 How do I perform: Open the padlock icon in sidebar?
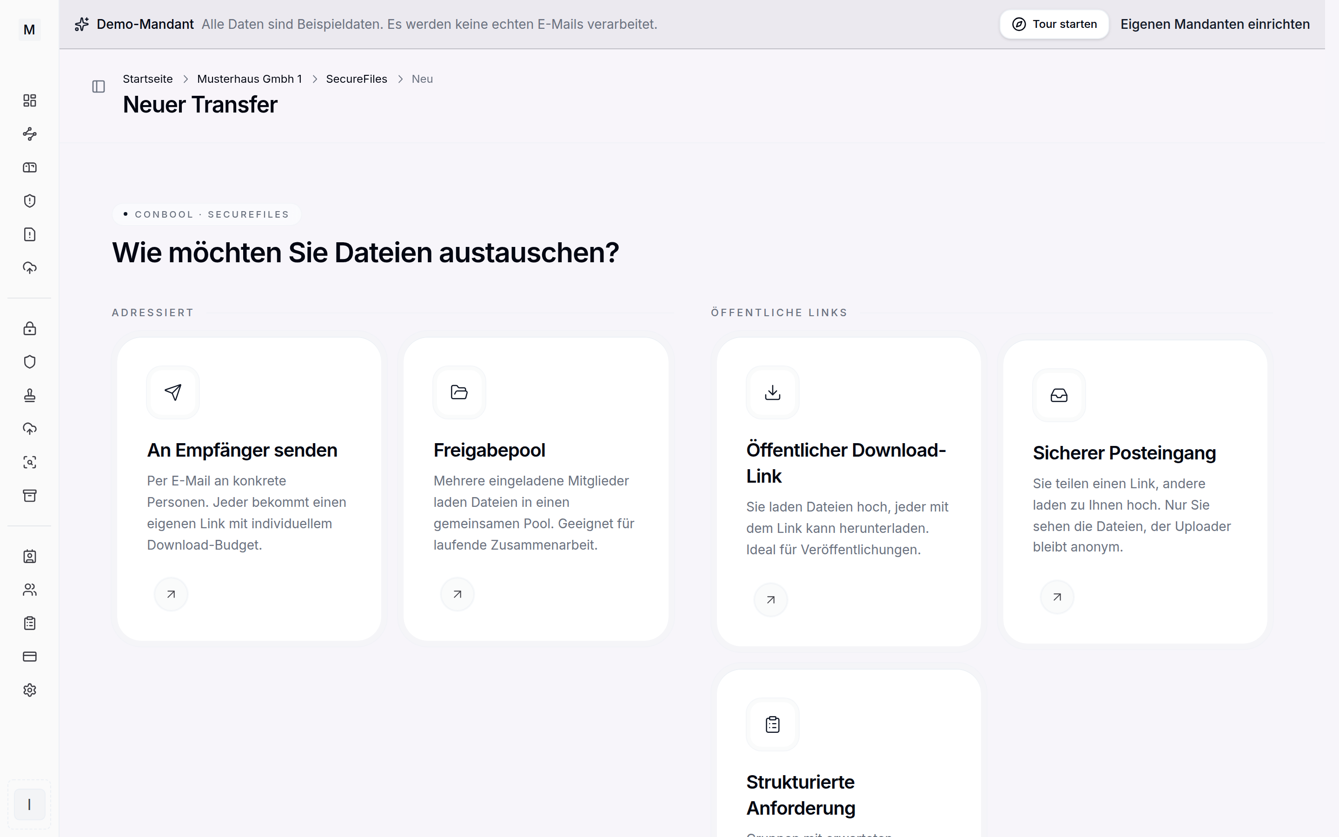coord(29,328)
